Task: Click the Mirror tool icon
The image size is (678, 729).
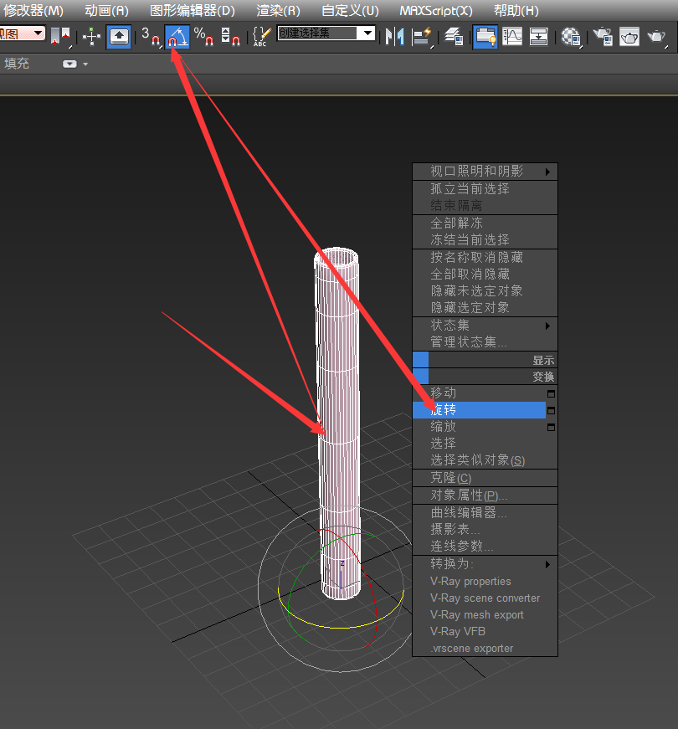Action: pos(394,37)
